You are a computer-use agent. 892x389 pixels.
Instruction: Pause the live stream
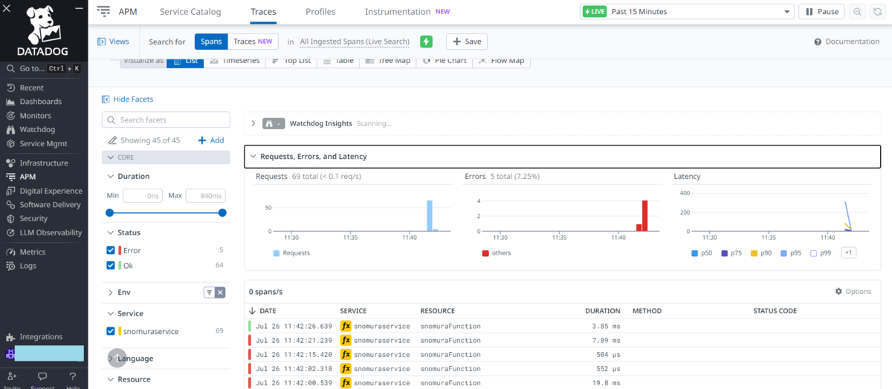[x=821, y=12]
